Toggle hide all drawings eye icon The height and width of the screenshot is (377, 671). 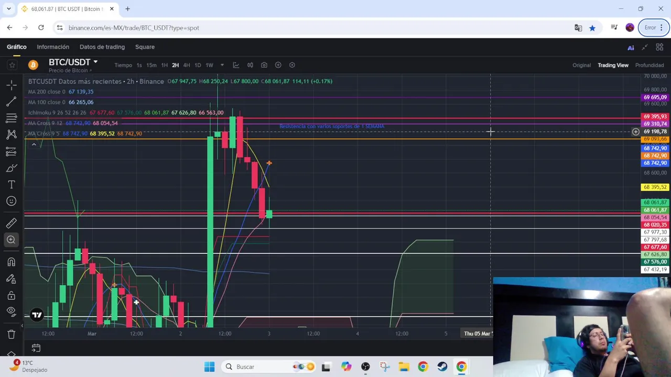(x=12, y=312)
